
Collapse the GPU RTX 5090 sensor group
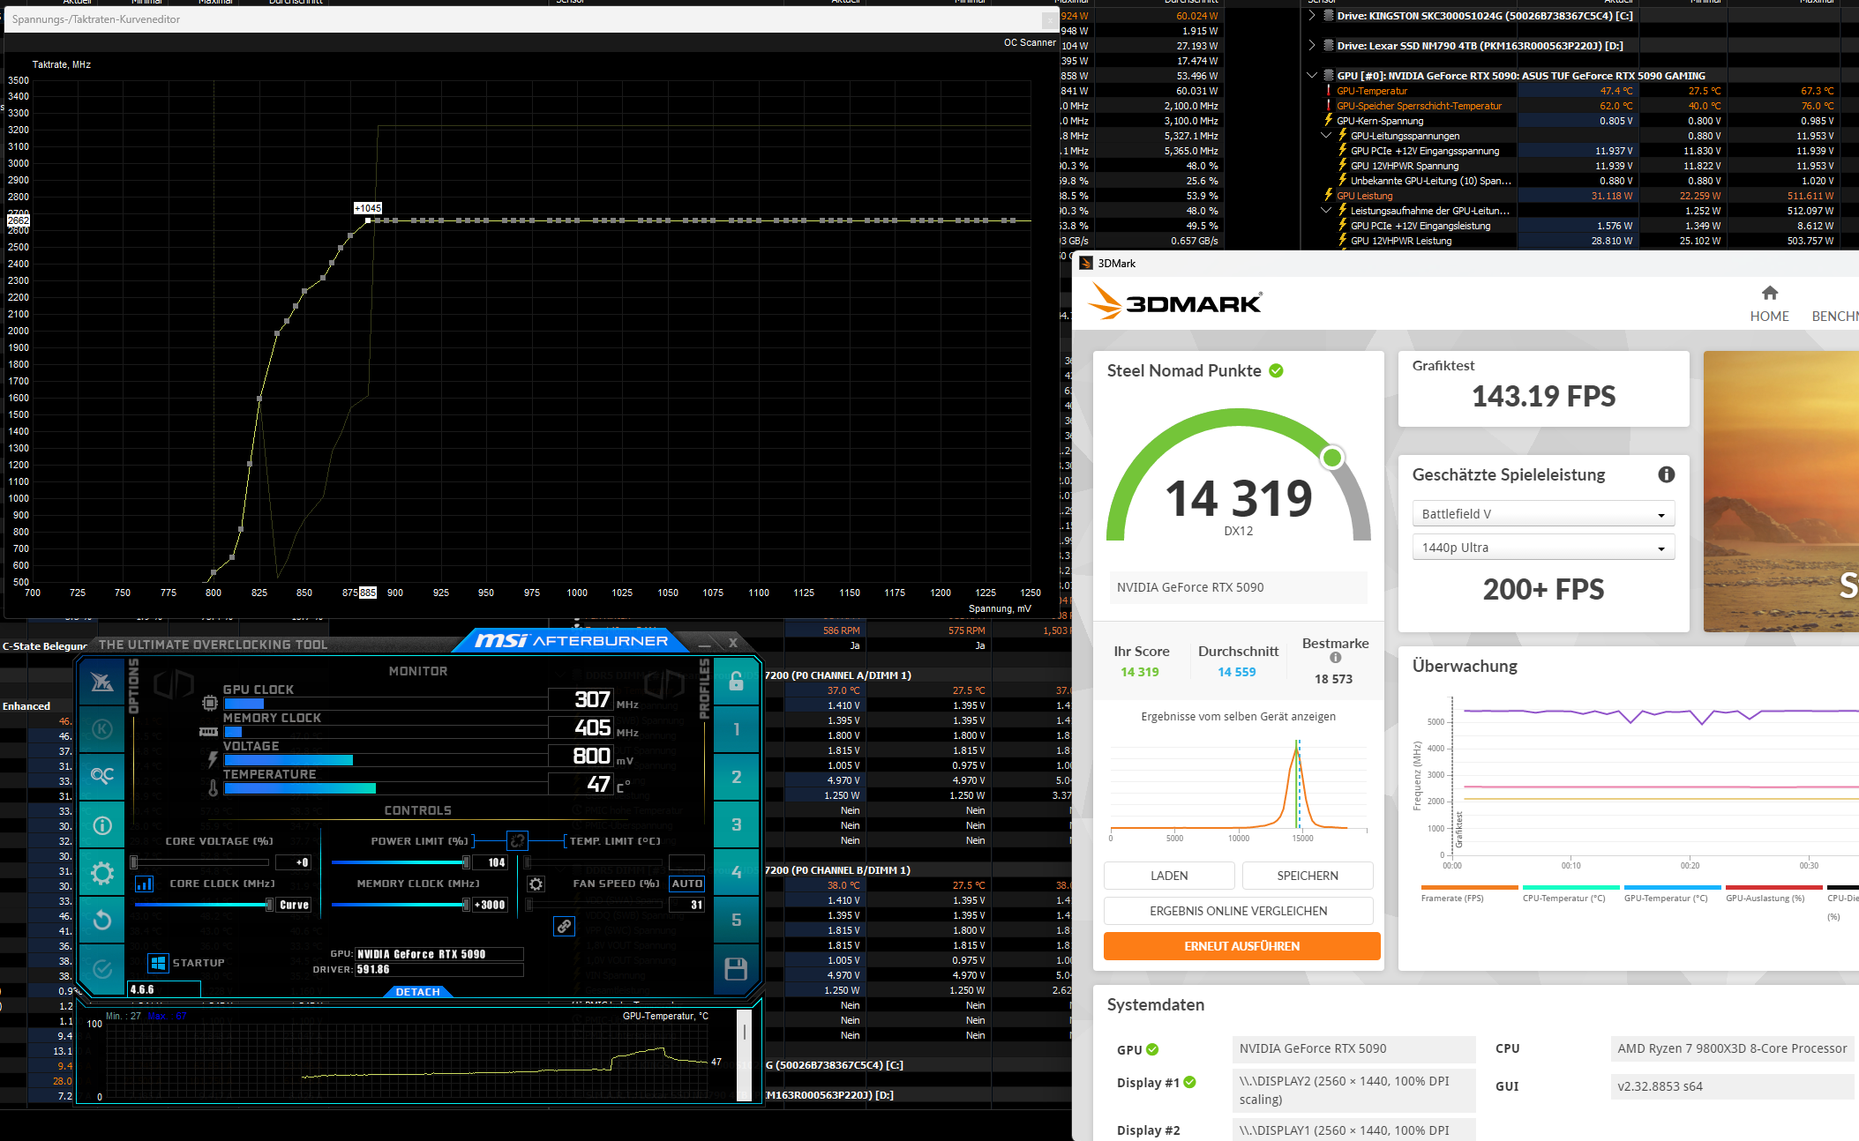tap(1312, 75)
